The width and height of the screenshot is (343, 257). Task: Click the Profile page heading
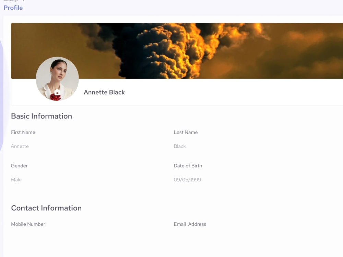click(x=13, y=8)
